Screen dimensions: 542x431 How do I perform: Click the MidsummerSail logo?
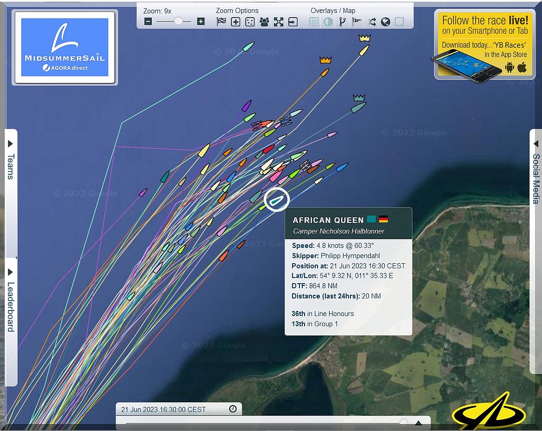point(65,47)
